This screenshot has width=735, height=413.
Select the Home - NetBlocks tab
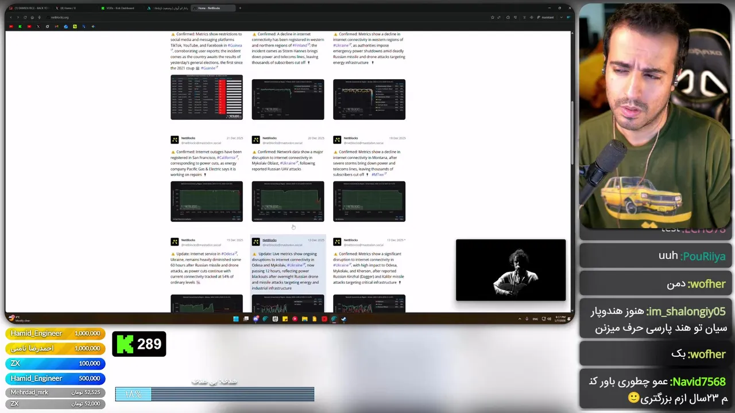click(212, 8)
